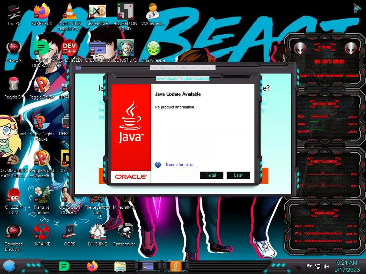Select the Firefox shortcut on the desktop

tap(42, 15)
